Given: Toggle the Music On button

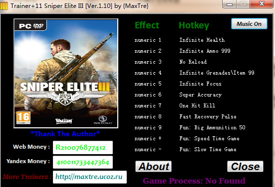Looking at the screenshot, I should pos(249,24).
